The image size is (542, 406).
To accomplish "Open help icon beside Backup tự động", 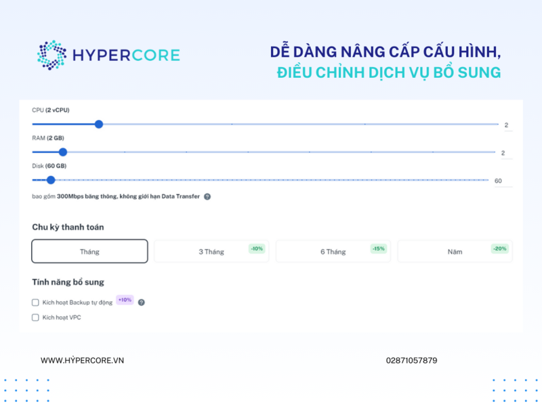I will [142, 302].
